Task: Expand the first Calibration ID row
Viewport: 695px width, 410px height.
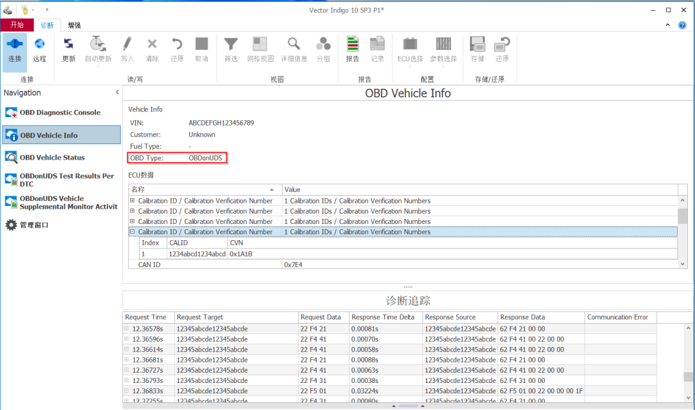Action: tap(133, 201)
